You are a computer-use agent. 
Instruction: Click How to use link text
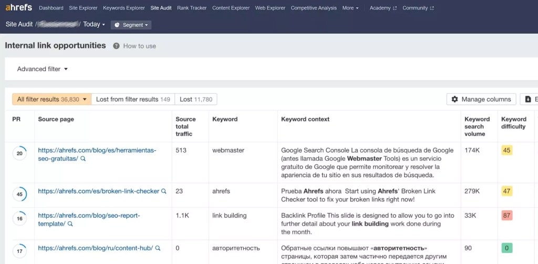[139, 46]
